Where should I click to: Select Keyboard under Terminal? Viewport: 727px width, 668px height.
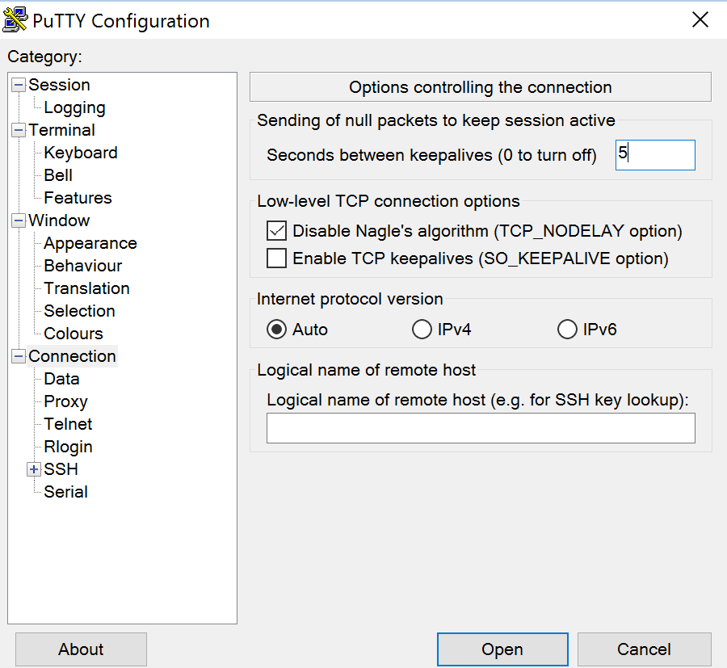pyautogui.click(x=80, y=152)
